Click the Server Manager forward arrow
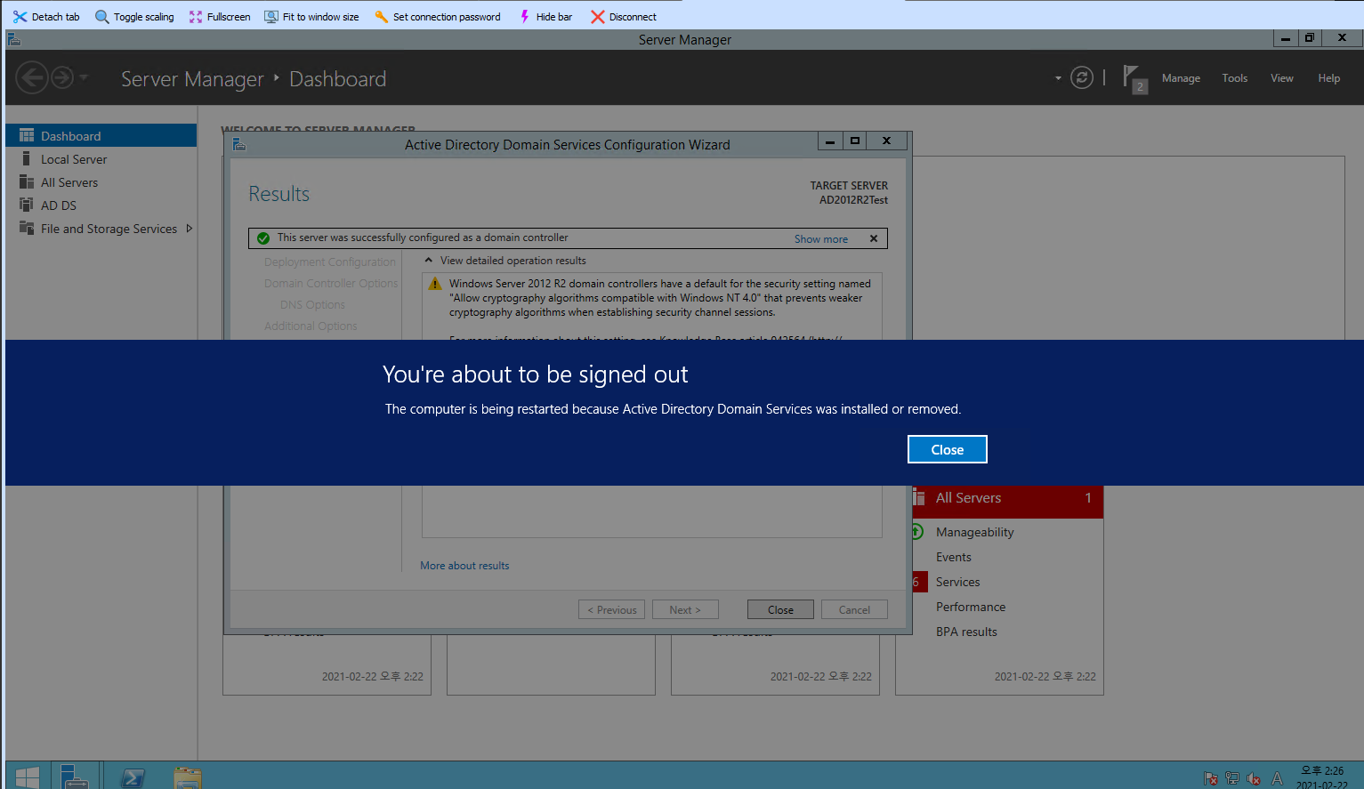The width and height of the screenshot is (1364, 789). pyautogui.click(x=62, y=78)
